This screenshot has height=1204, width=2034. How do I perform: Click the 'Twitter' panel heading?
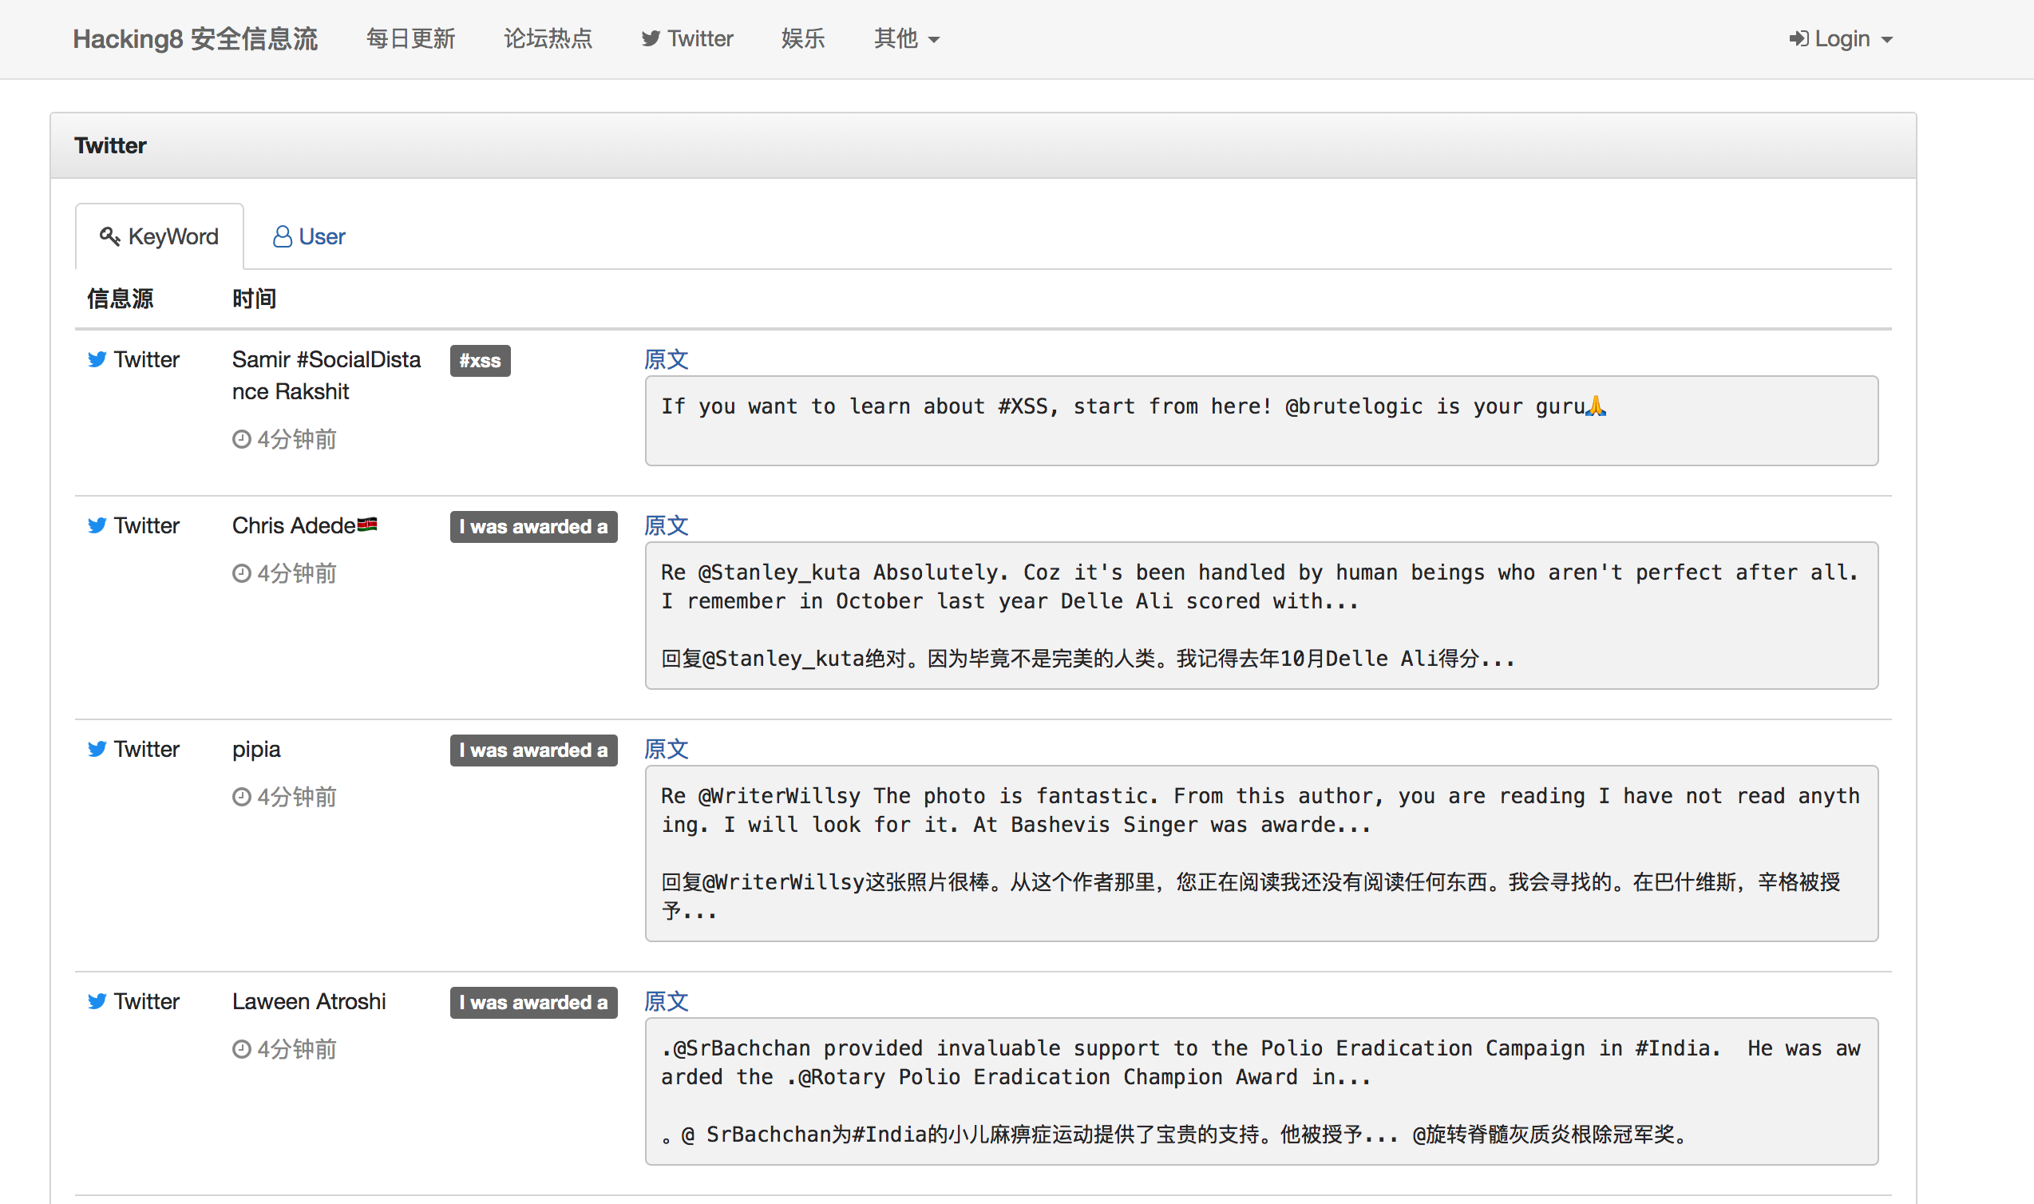[110, 145]
